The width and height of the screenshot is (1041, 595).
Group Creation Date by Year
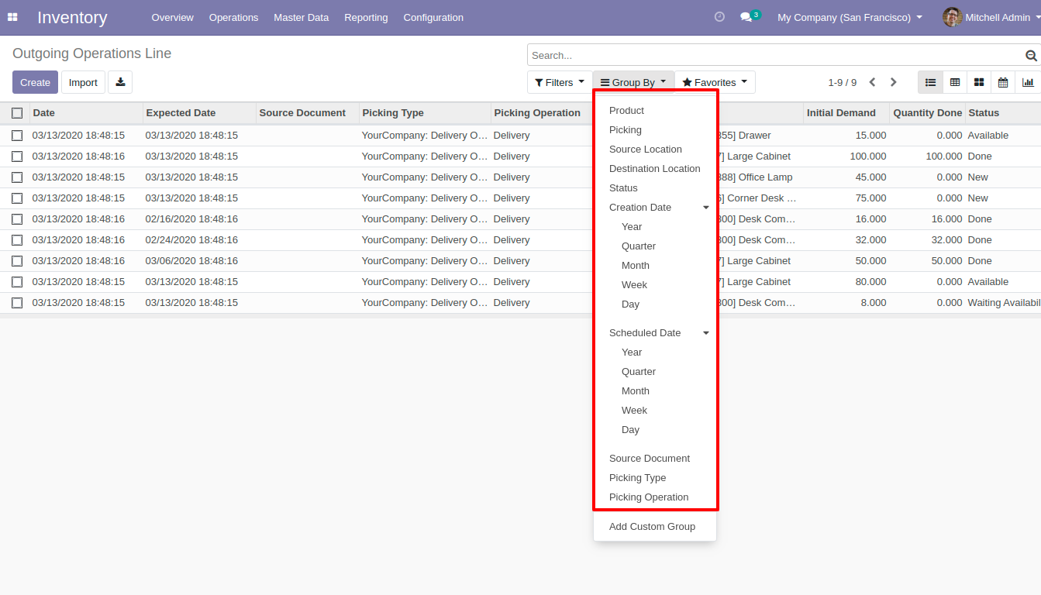(655, 227)
